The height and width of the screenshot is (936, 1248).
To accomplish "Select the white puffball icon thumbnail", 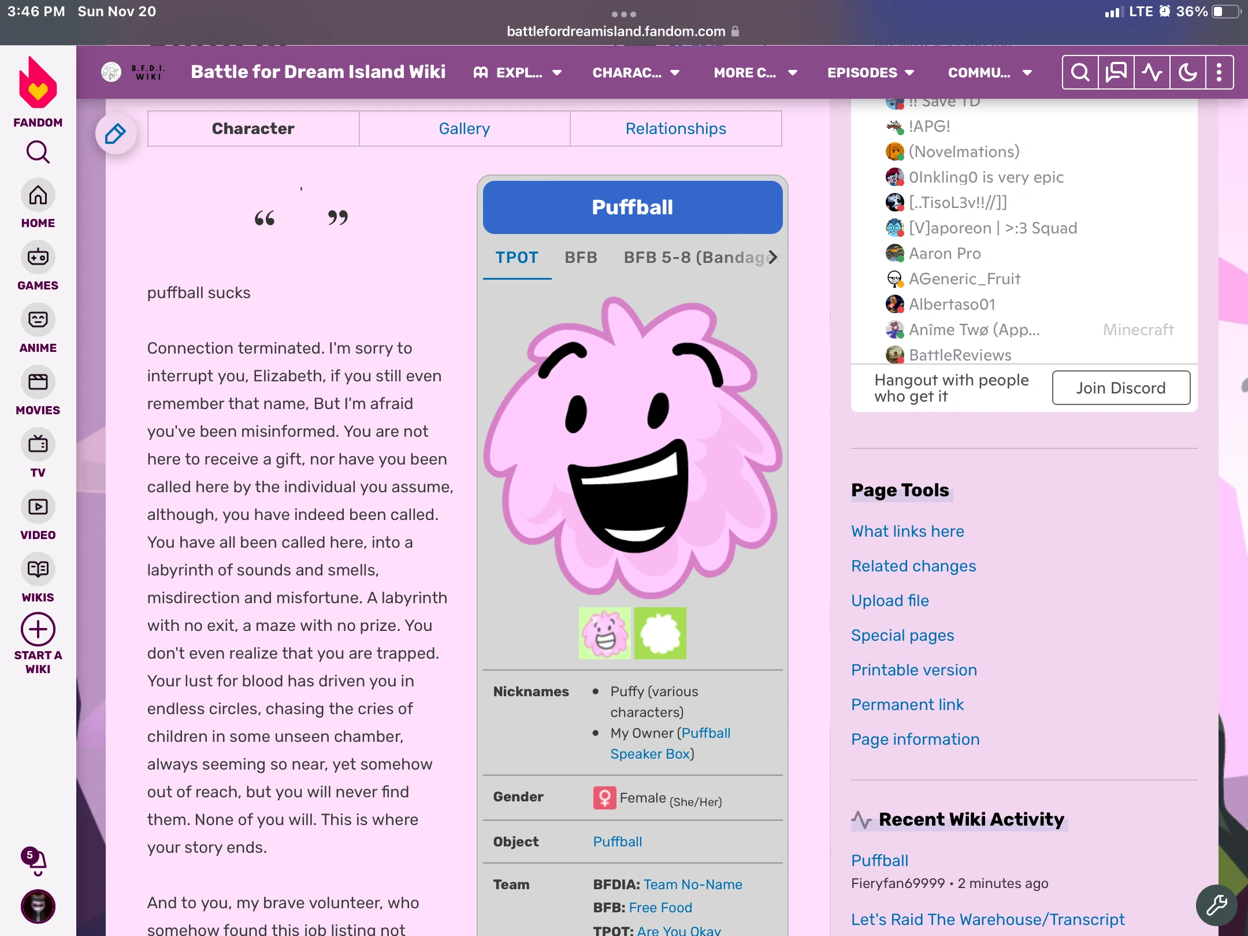I will [660, 633].
